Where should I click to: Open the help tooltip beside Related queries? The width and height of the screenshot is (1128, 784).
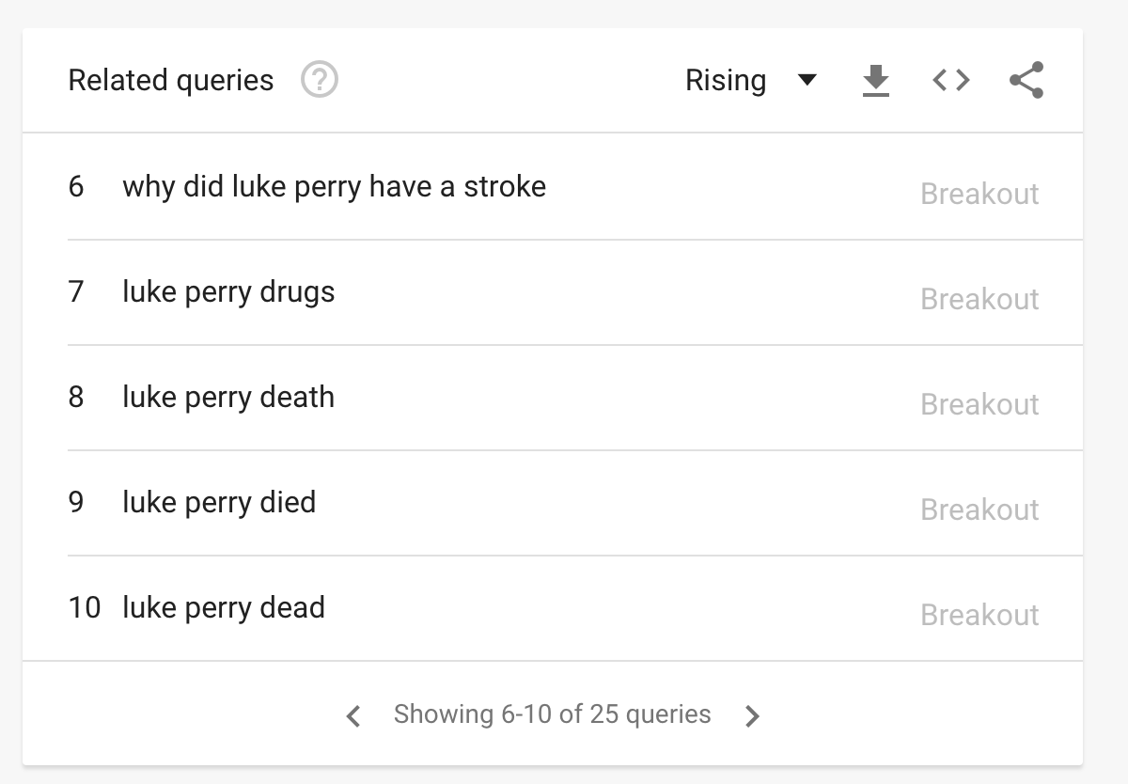coord(320,80)
